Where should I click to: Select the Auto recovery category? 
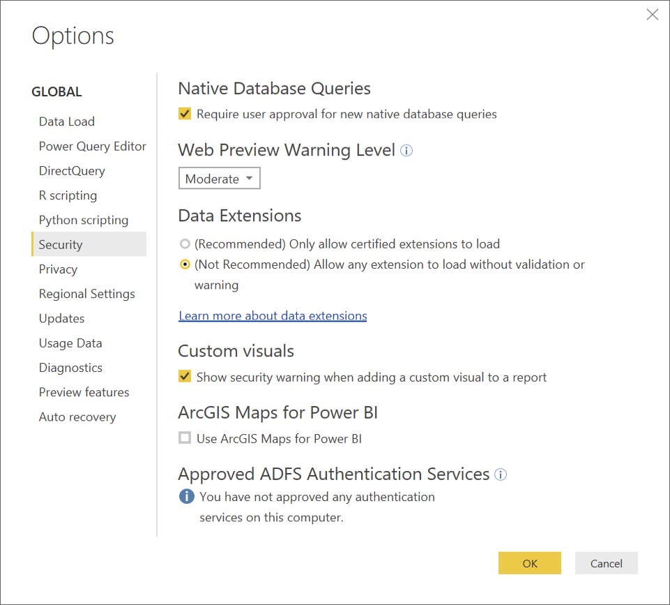[77, 417]
